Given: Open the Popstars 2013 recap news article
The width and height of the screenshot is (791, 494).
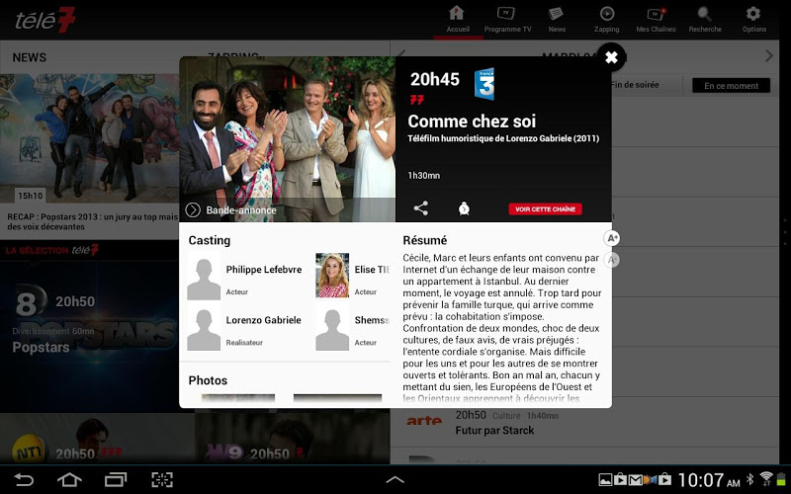Looking at the screenshot, I should pyautogui.click(x=90, y=156).
